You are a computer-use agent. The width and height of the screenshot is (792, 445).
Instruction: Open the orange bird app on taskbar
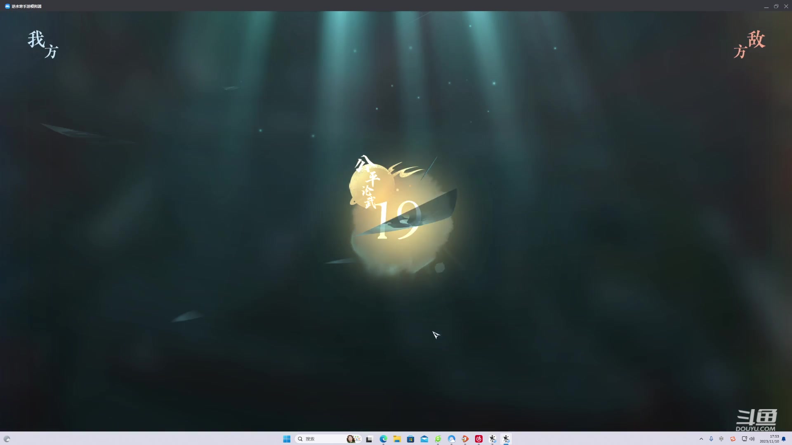(465, 439)
